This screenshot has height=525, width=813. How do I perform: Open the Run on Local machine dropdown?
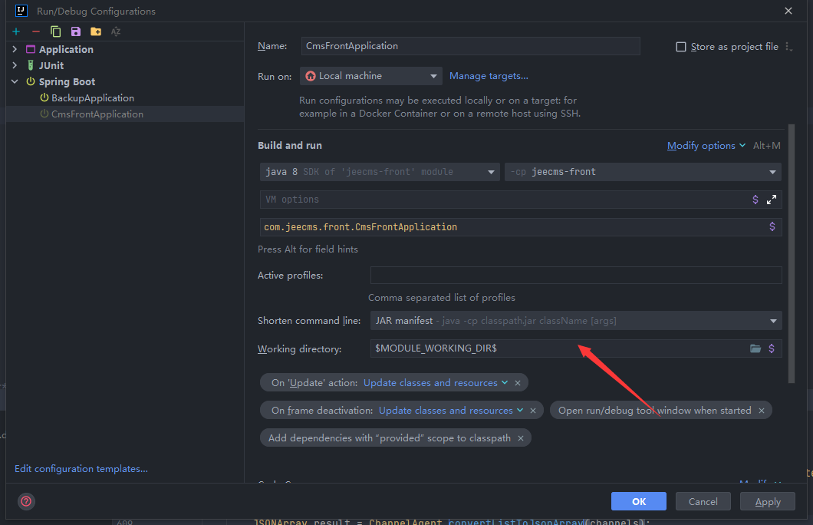[x=370, y=76]
